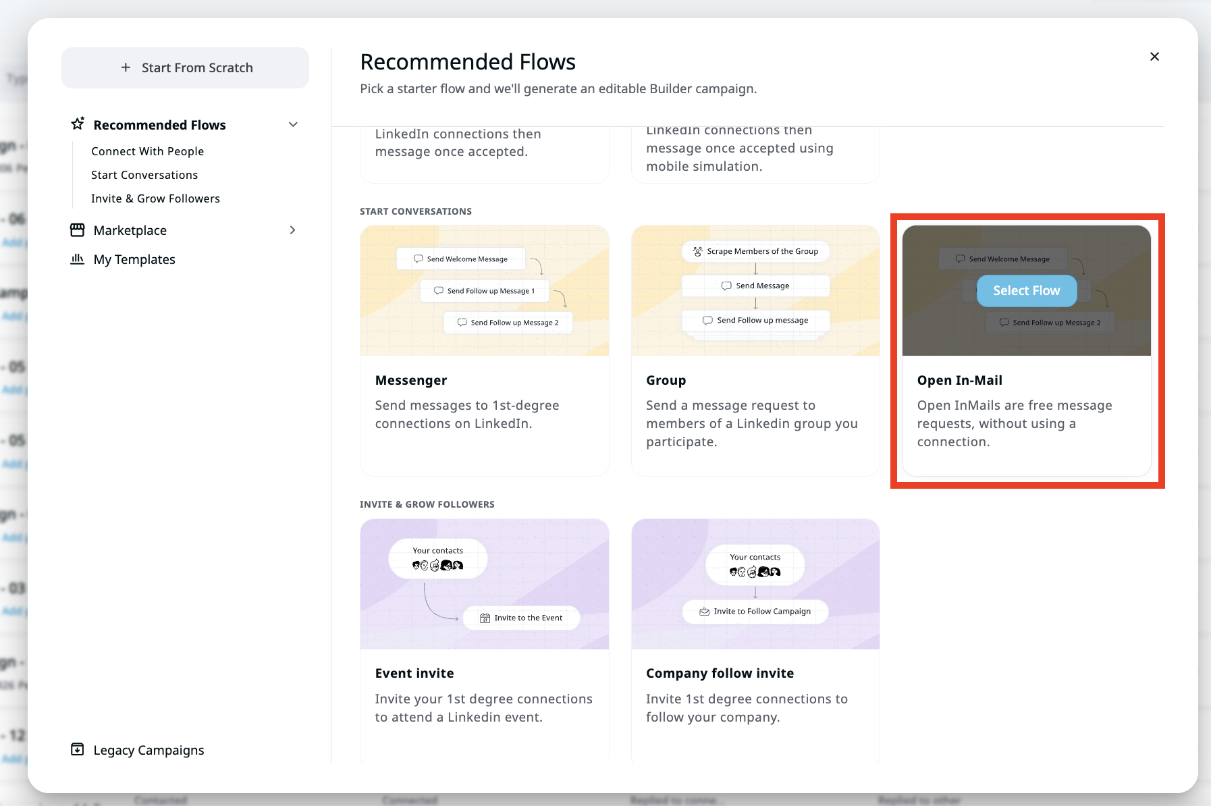Click the Invite to the Event node
The height and width of the screenshot is (806, 1211).
pyautogui.click(x=521, y=618)
